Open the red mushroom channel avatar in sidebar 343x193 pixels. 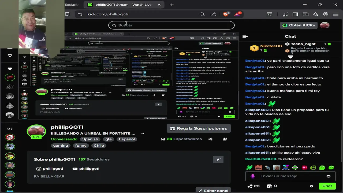pyautogui.click(x=10, y=138)
